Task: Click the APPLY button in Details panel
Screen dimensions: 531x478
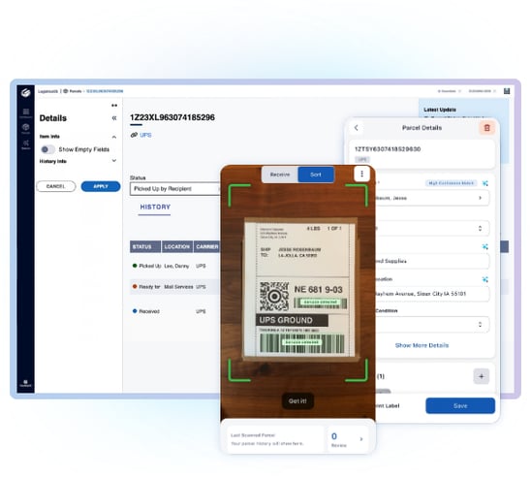Action: pos(101,186)
